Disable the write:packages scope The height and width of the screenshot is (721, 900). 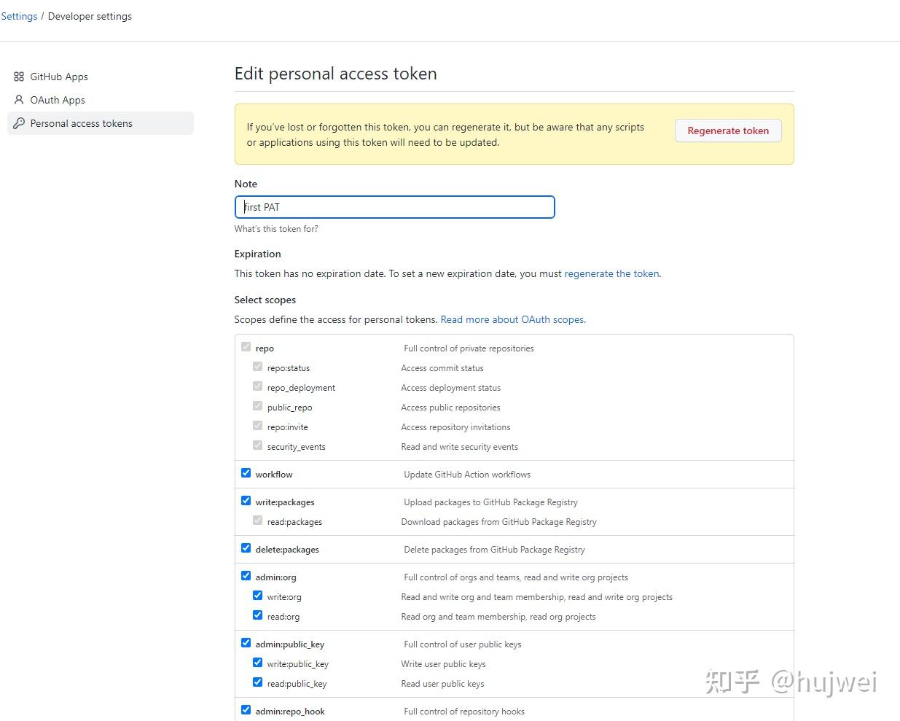coord(246,500)
